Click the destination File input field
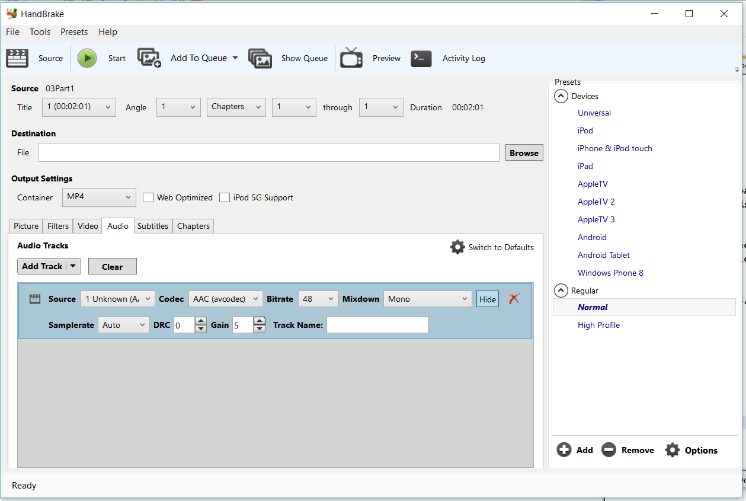The width and height of the screenshot is (746, 501). click(x=269, y=153)
